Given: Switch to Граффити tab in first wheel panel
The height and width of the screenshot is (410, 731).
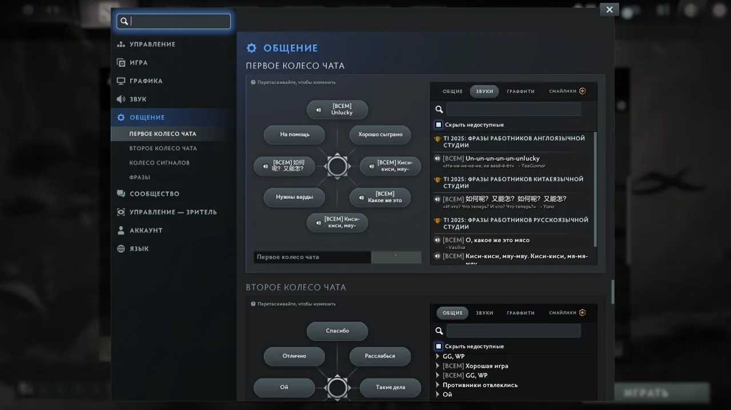Looking at the screenshot, I should click(x=521, y=91).
